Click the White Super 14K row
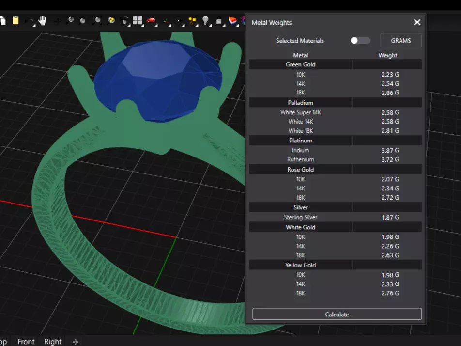 tap(336, 112)
